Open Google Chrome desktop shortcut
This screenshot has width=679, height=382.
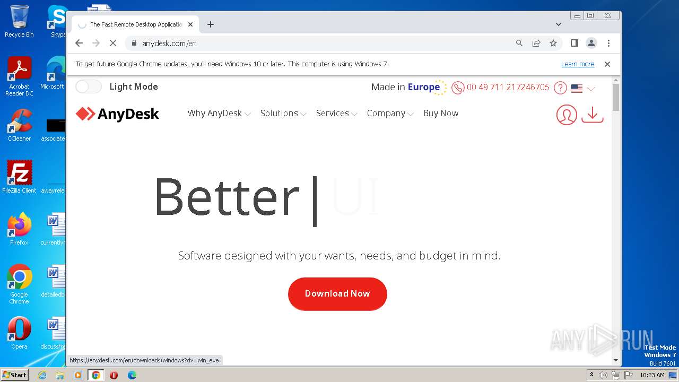tap(19, 284)
